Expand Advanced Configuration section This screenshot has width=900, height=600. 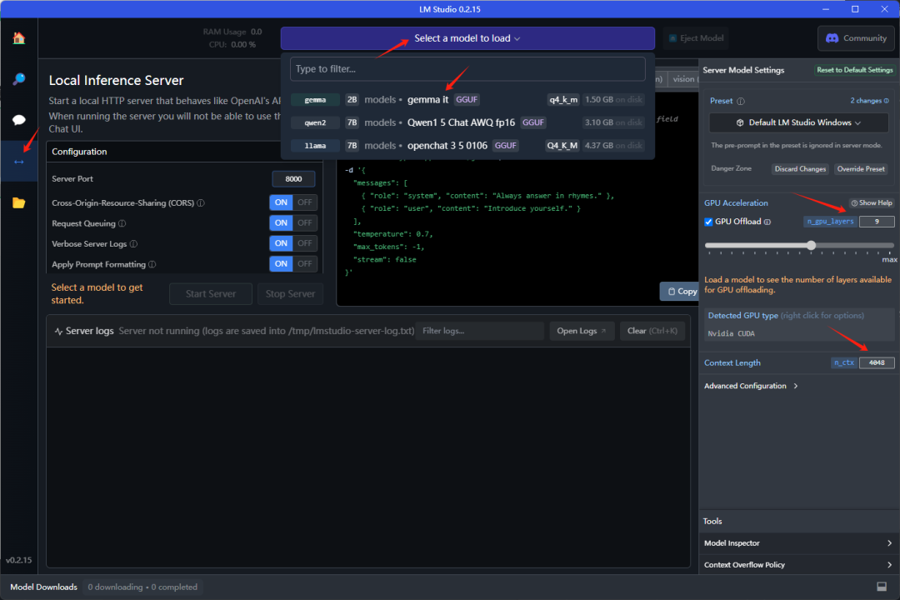750,386
